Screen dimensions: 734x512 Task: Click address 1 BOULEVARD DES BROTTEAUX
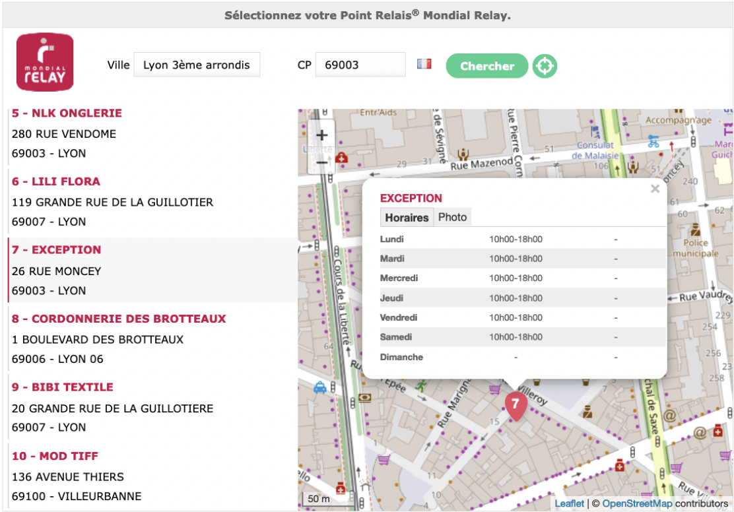point(98,339)
